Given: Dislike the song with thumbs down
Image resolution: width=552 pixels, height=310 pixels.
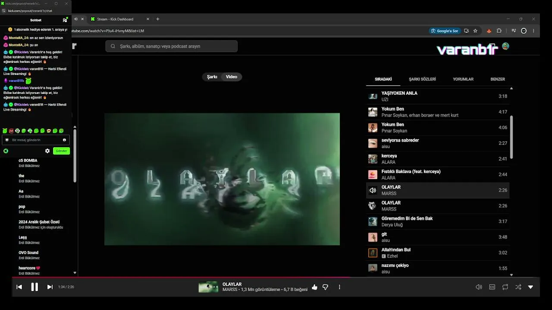Looking at the screenshot, I should (x=326, y=287).
